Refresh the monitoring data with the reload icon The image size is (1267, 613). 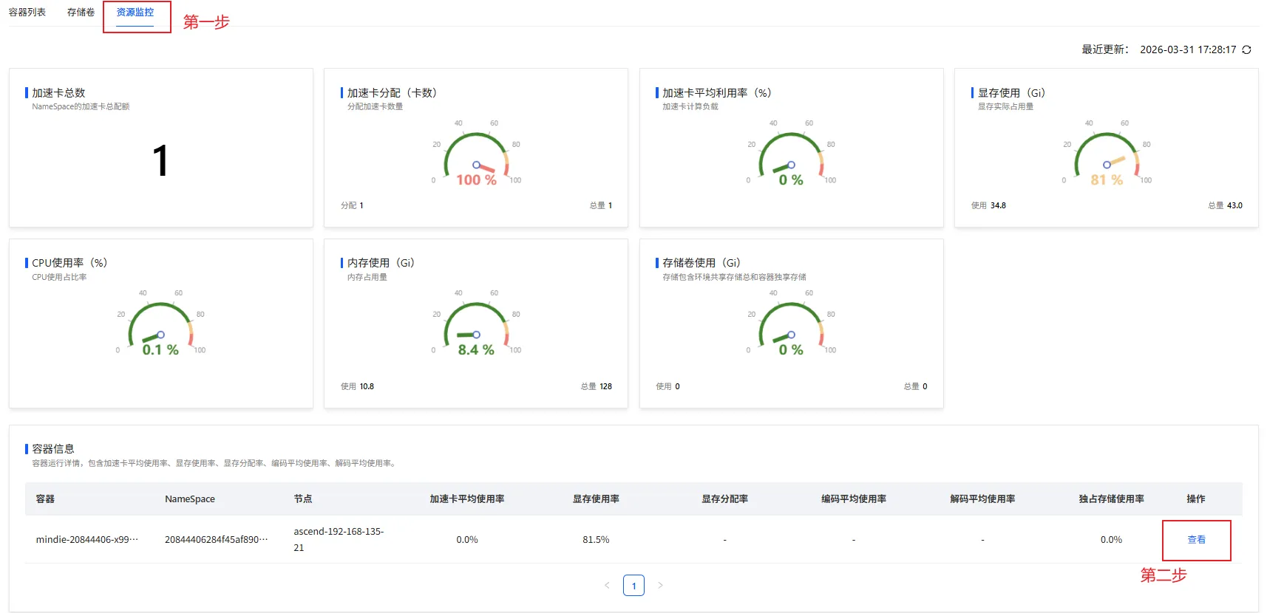pos(1246,49)
